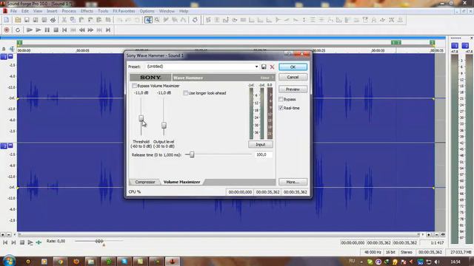Click OK in Wave Hammer dialog
The image size is (474, 266).
click(x=293, y=67)
